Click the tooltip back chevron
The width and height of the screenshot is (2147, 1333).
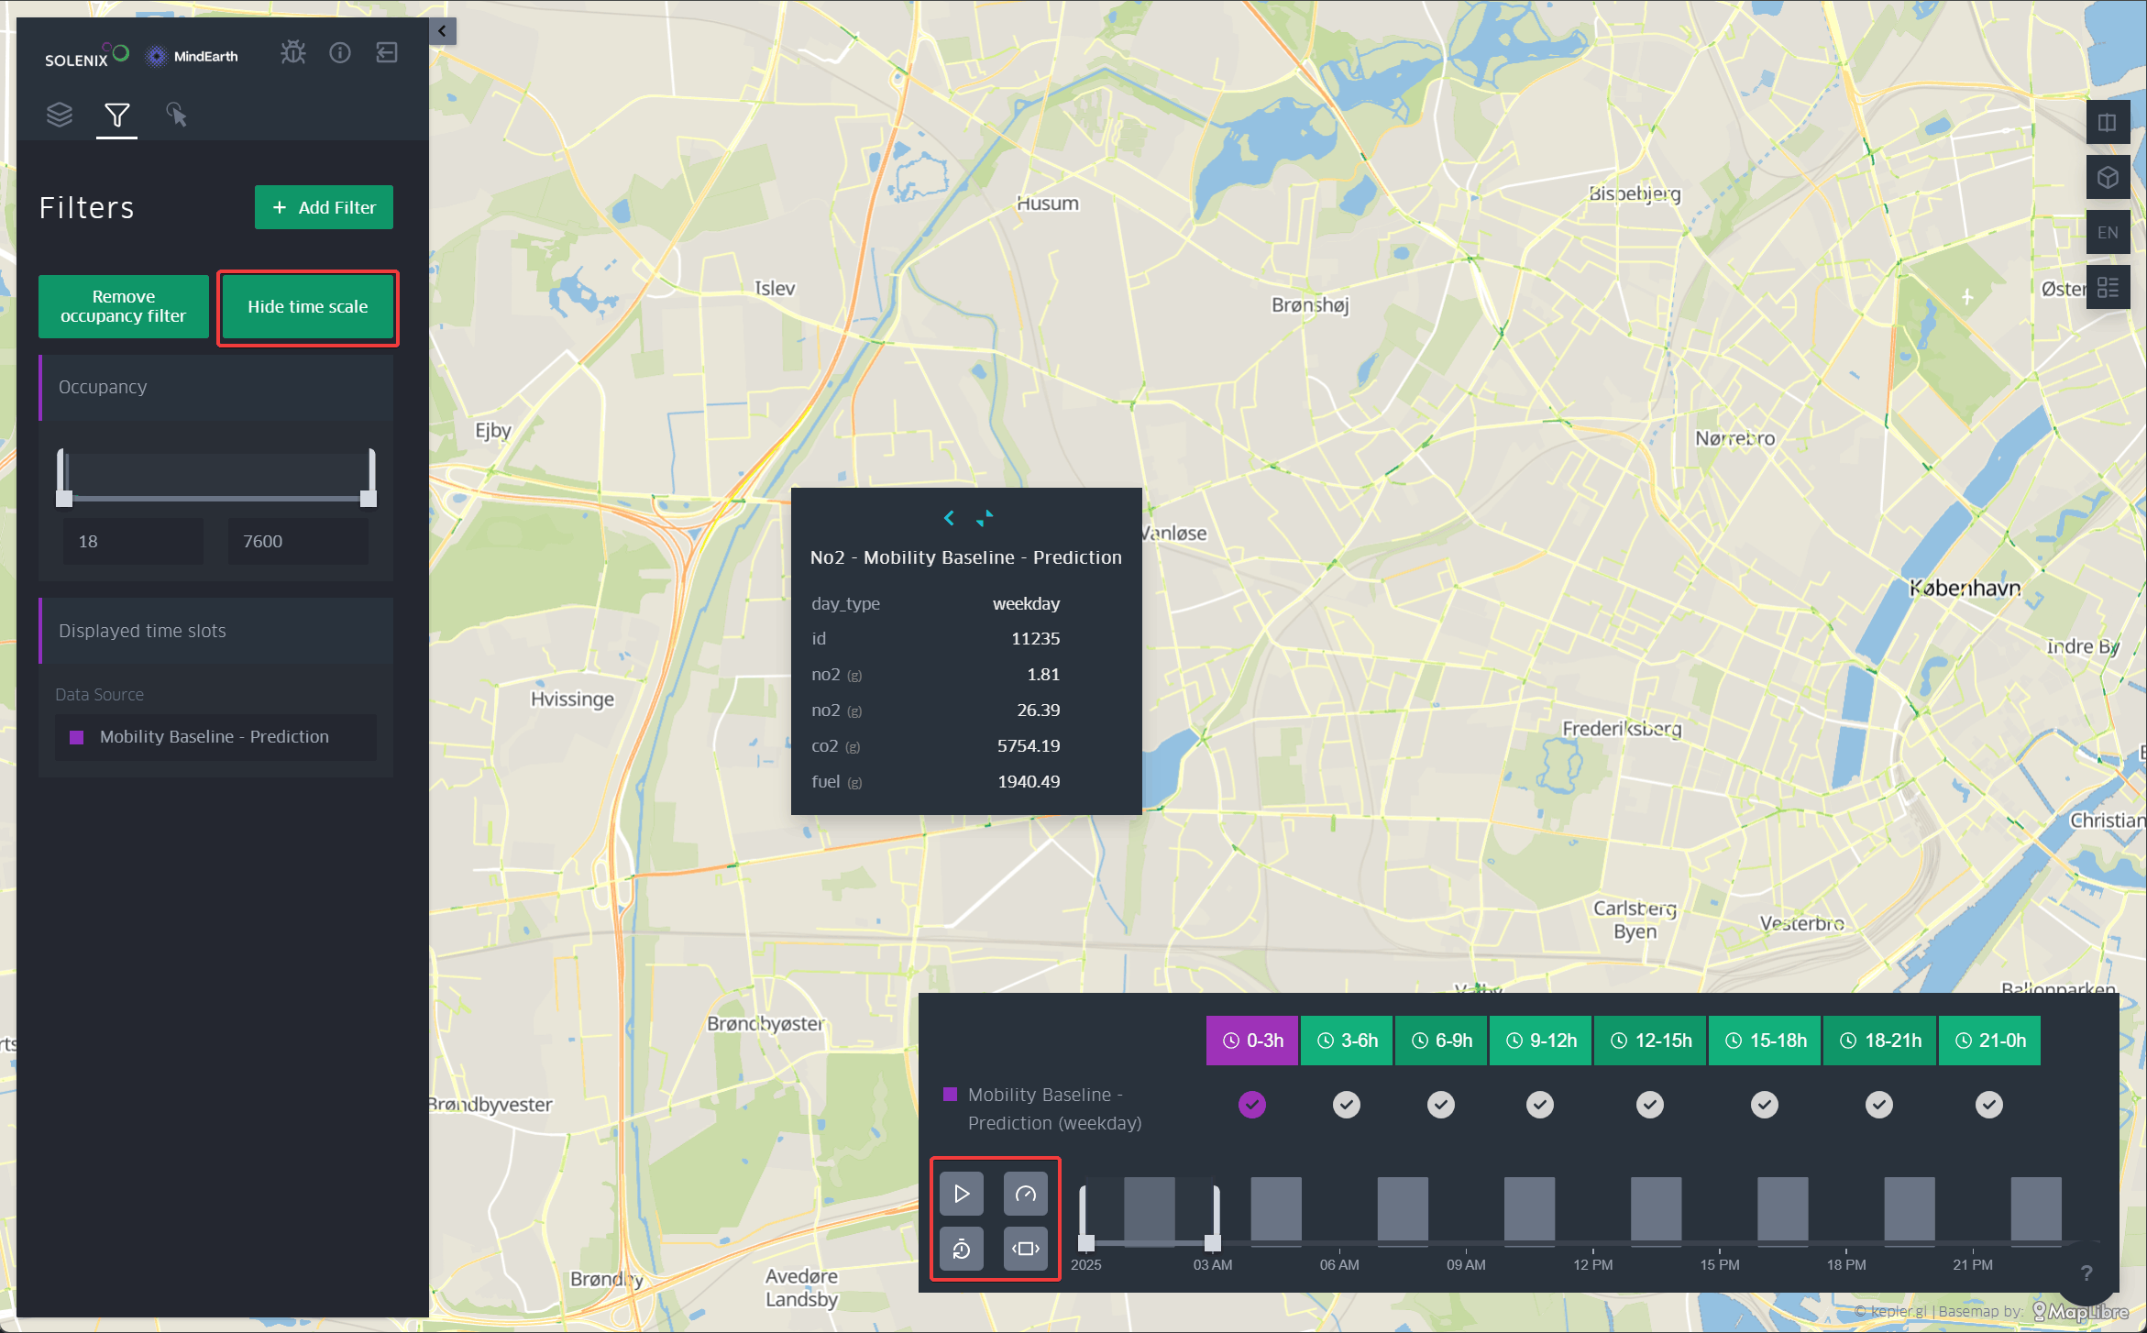click(x=949, y=519)
